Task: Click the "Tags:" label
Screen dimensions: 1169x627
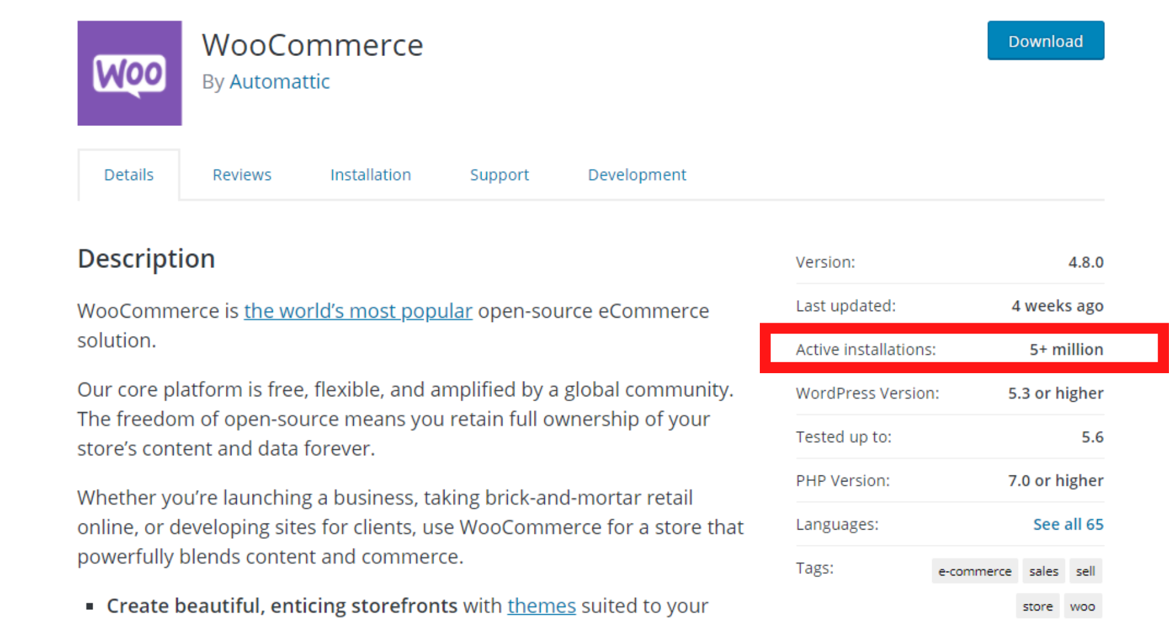Action: pos(815,568)
